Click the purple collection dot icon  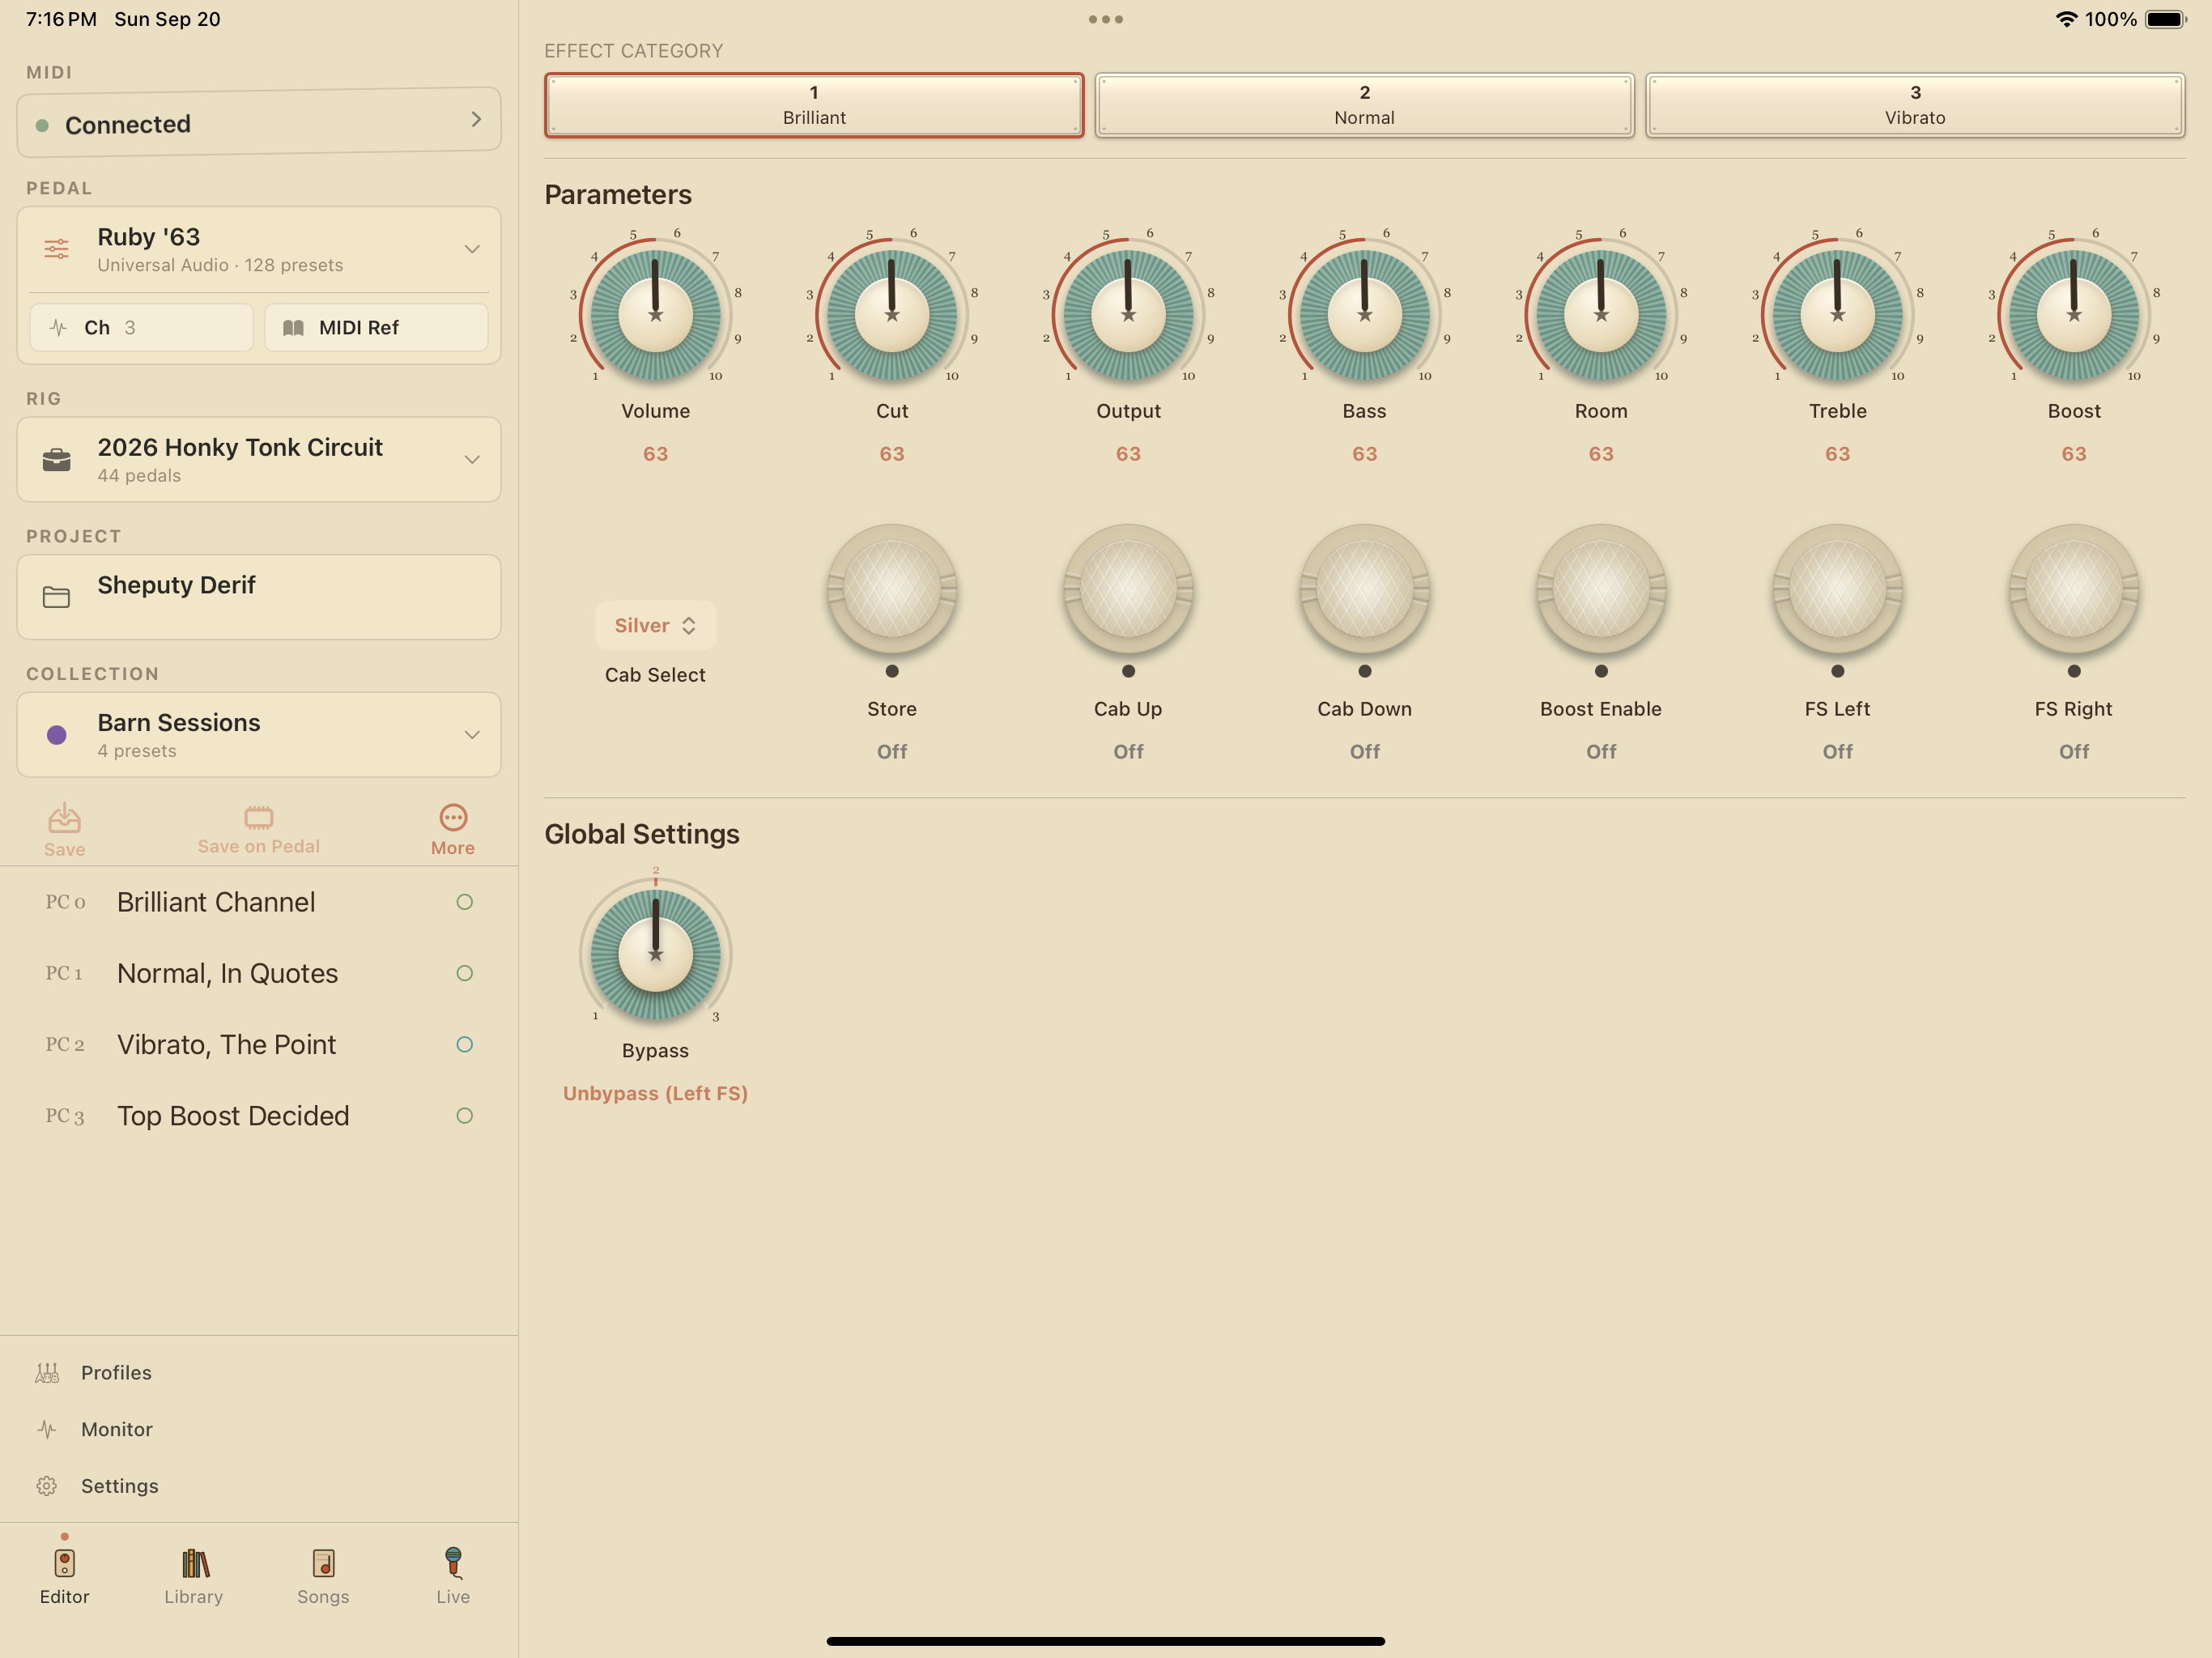(x=57, y=735)
